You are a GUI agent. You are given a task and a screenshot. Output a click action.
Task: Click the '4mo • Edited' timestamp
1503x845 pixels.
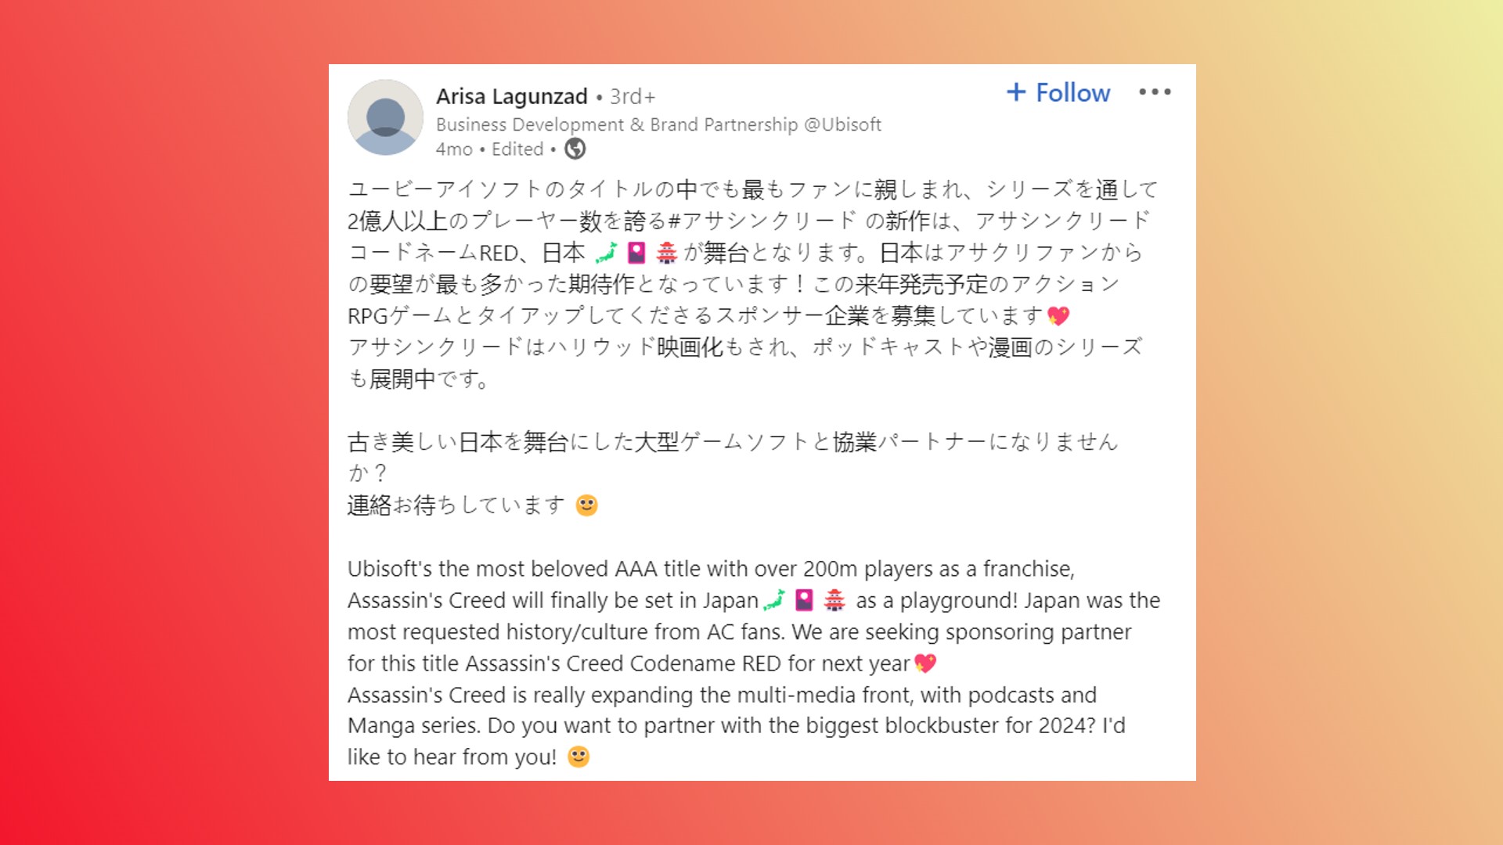489,149
